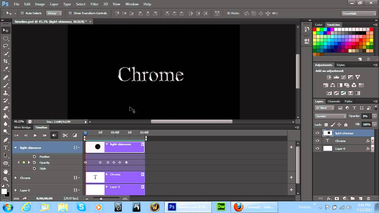This screenshot has width=379, height=213.
Task: Open the Group auto-select dropdown
Action: coord(54,13)
